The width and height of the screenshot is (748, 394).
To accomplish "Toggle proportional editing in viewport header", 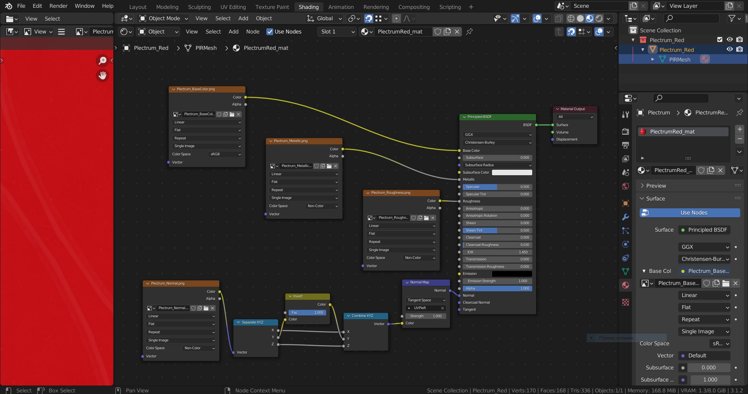I will pyautogui.click(x=396, y=18).
